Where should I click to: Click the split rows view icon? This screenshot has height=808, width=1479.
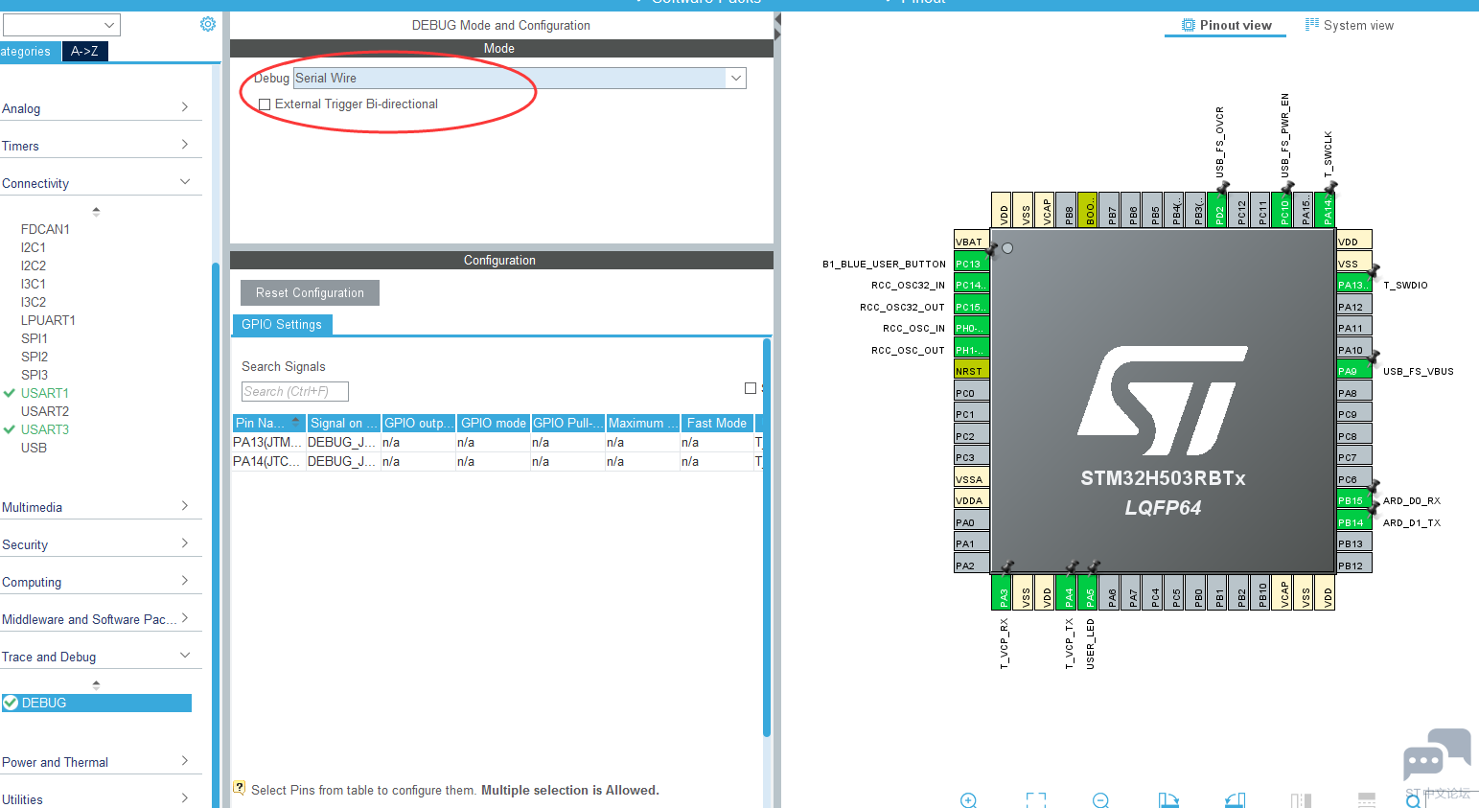click(1367, 800)
